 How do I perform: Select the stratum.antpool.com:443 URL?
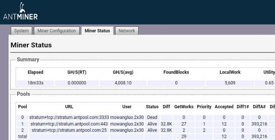click(69, 124)
